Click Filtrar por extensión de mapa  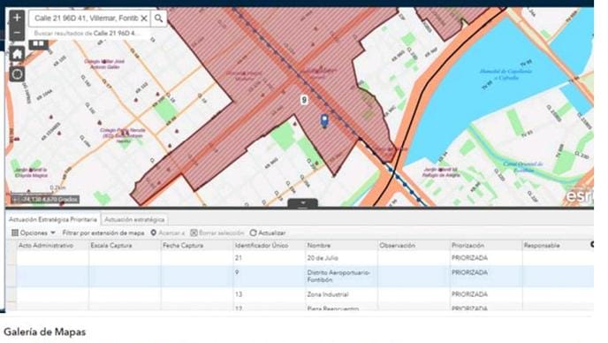pyautogui.click(x=103, y=232)
